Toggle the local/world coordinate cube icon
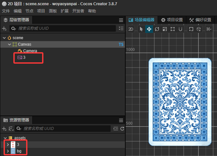Viewport: 217px width, 156px height. click(199, 29)
